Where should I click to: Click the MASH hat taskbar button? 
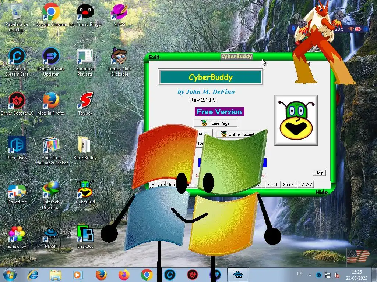pos(238,274)
